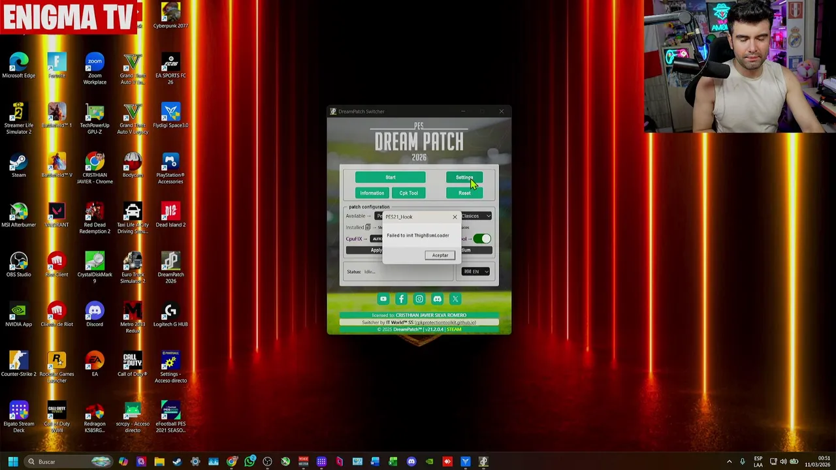Open Fortnite desktop shortcut
The image size is (836, 470).
(x=57, y=66)
